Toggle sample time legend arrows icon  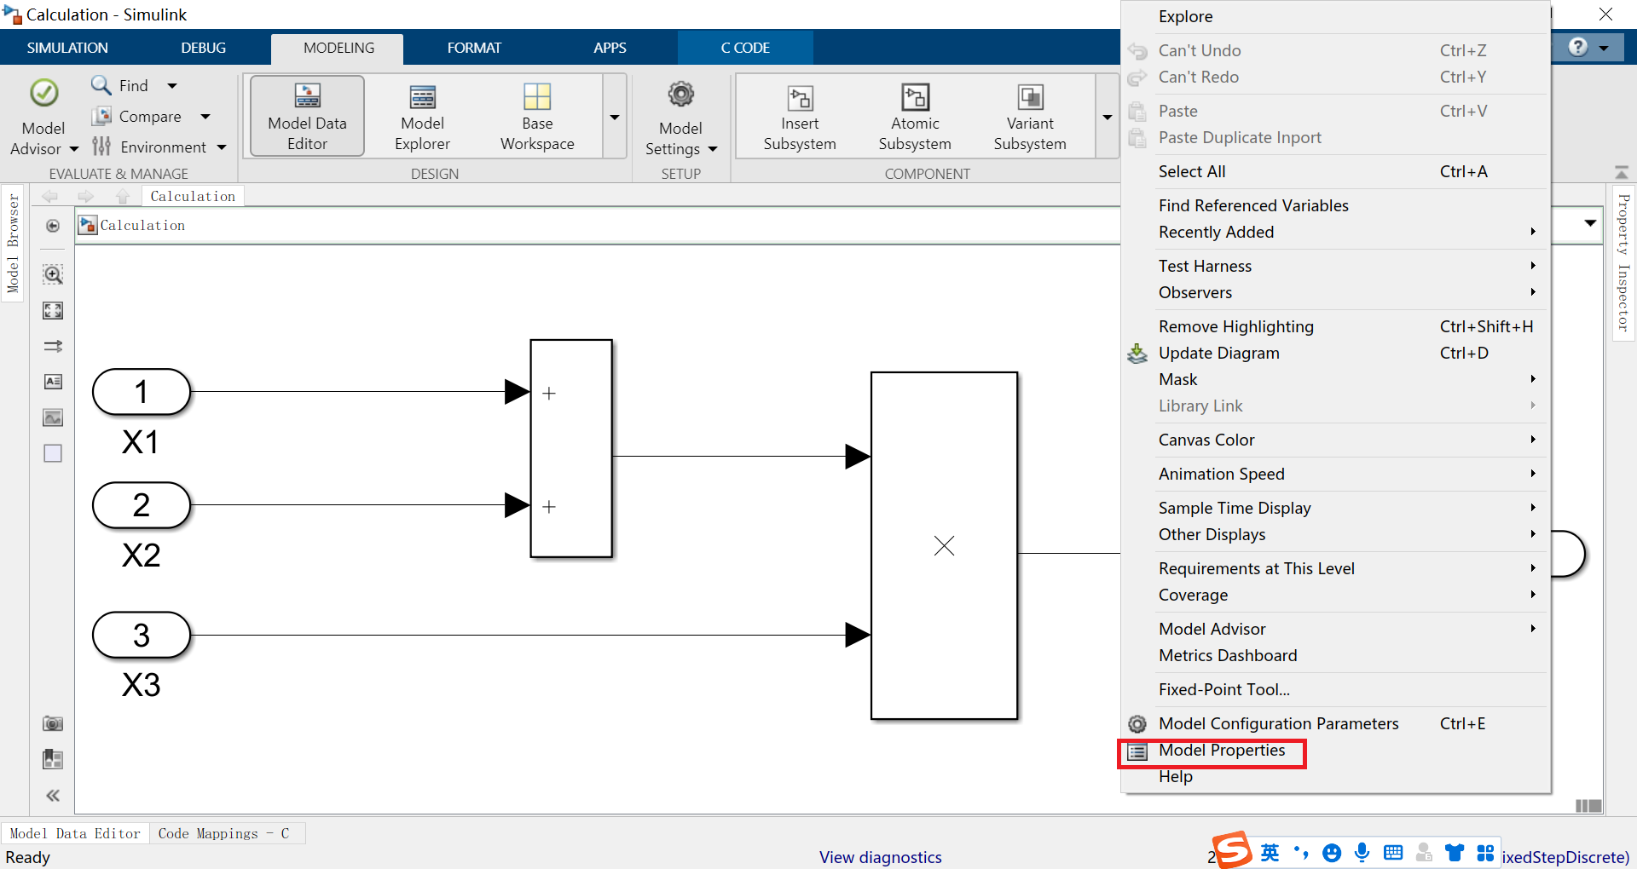(x=53, y=346)
